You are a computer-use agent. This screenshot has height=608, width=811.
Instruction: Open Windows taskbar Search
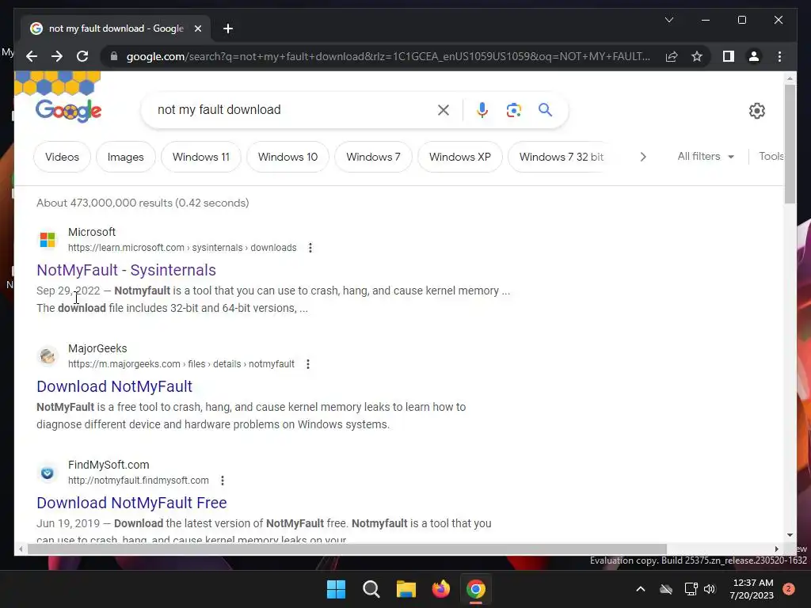pos(371,589)
